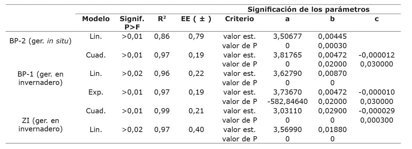Click the "Significación de los parámetros" heading
Viewport: 412px width, 149px height.
[308, 9]
